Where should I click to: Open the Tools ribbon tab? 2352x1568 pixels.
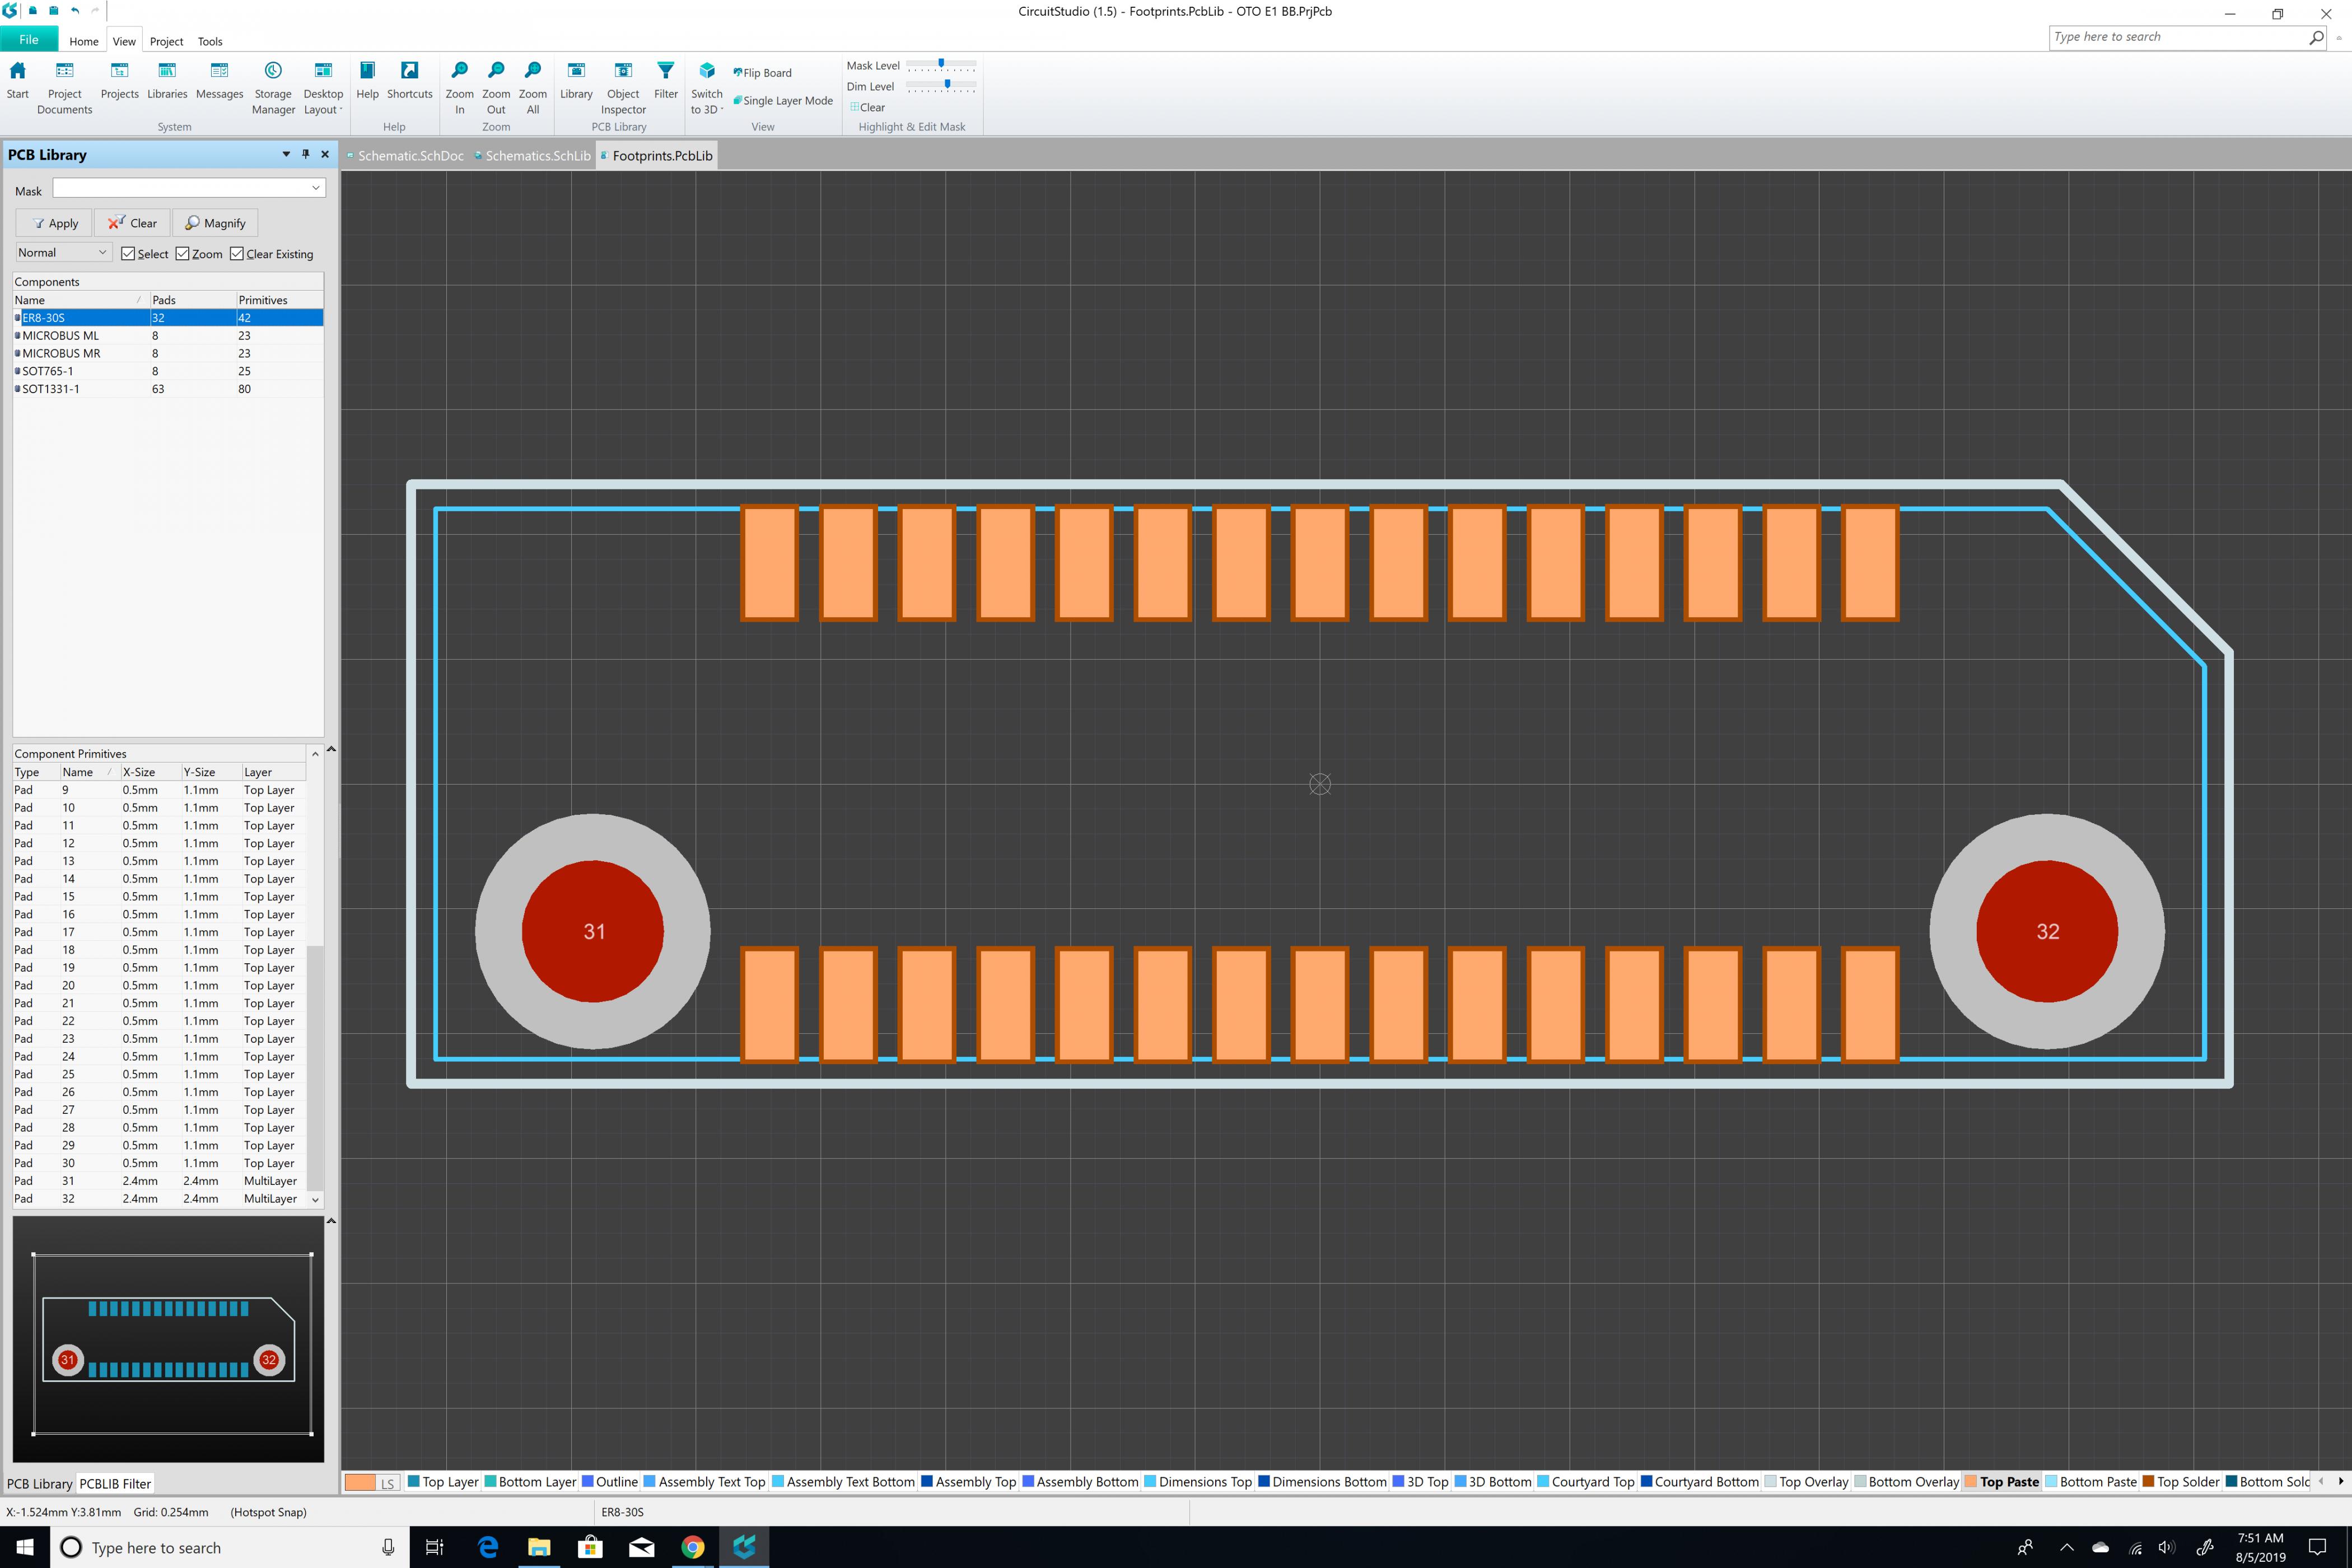(210, 41)
